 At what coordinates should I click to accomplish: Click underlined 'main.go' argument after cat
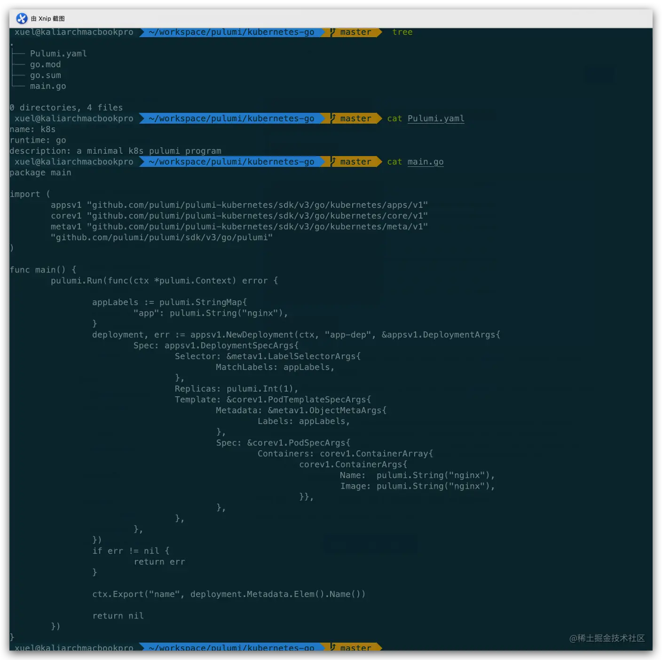pos(426,162)
